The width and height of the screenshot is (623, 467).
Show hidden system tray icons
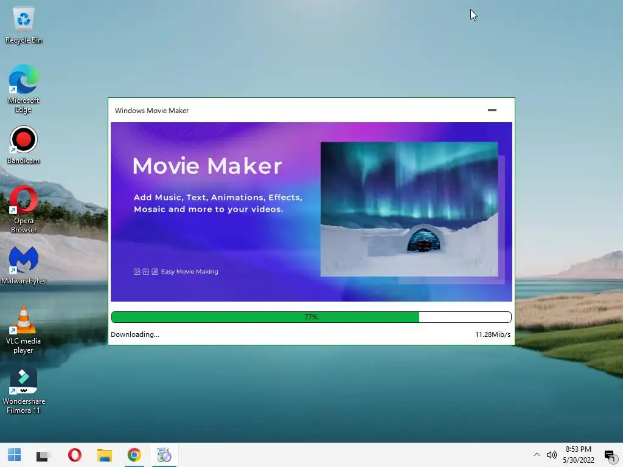pyautogui.click(x=537, y=455)
